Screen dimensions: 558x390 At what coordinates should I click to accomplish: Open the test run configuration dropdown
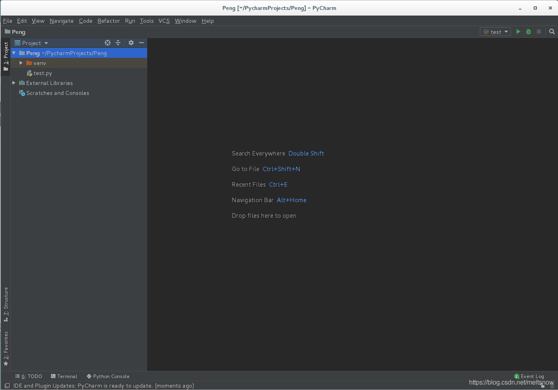coord(495,32)
